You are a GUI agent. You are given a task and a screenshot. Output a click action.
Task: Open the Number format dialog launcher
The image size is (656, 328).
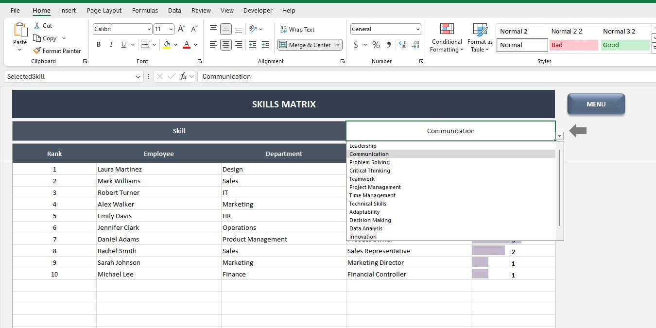[x=421, y=61]
